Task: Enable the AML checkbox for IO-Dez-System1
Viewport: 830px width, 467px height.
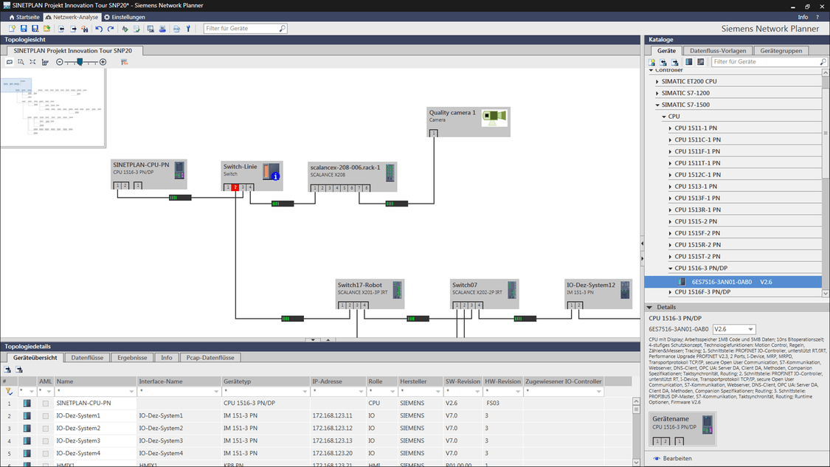Action: coord(46,416)
